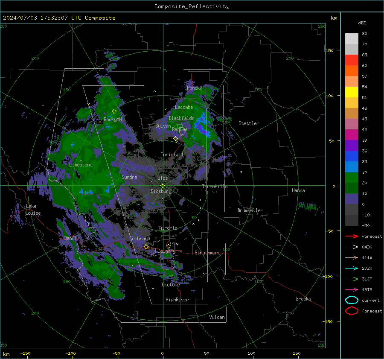
Task: Click the magenta 18TS arrow icon
Action: point(352,290)
